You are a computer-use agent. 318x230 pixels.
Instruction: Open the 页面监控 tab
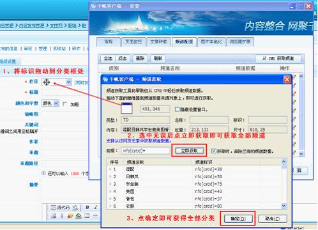(x=133, y=42)
